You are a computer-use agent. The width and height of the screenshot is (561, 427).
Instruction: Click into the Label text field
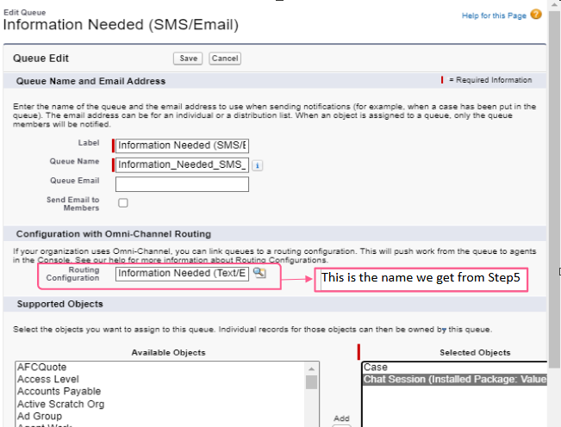pyautogui.click(x=182, y=145)
